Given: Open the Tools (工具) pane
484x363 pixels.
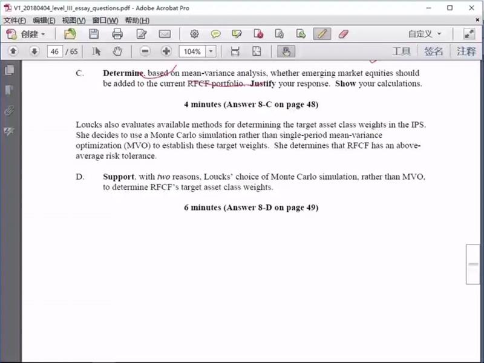Looking at the screenshot, I should [x=401, y=51].
